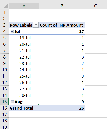Click the Count of INR Amount header cell
This screenshot has width=107, height=129.
pyautogui.click(x=62, y=25)
